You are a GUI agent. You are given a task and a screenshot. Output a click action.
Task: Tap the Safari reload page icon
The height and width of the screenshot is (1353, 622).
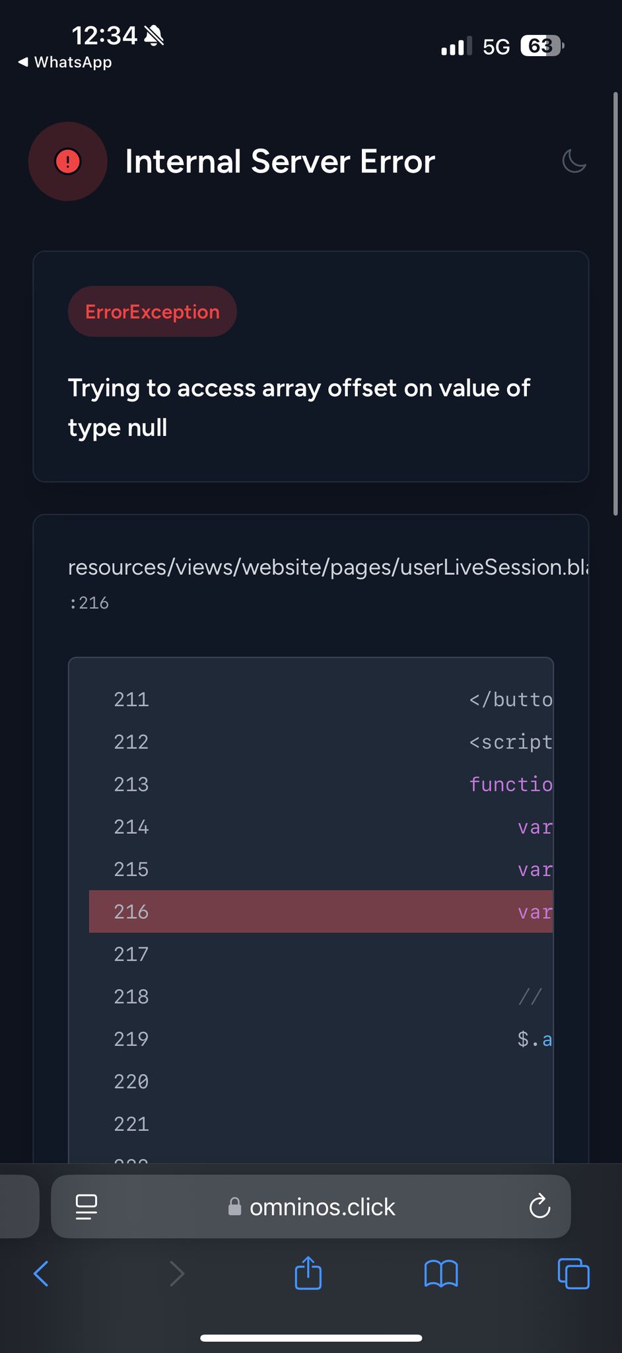coord(539,1206)
